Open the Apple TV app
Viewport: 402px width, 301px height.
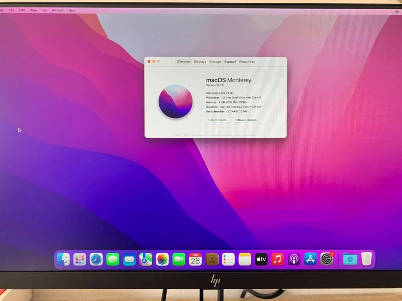pos(261,259)
